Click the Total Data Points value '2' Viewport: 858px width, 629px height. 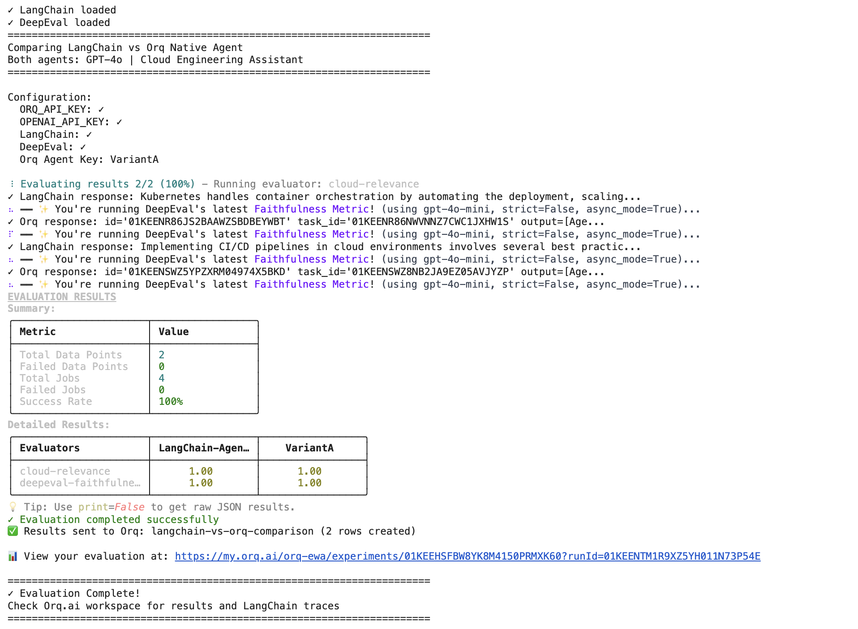pos(162,355)
